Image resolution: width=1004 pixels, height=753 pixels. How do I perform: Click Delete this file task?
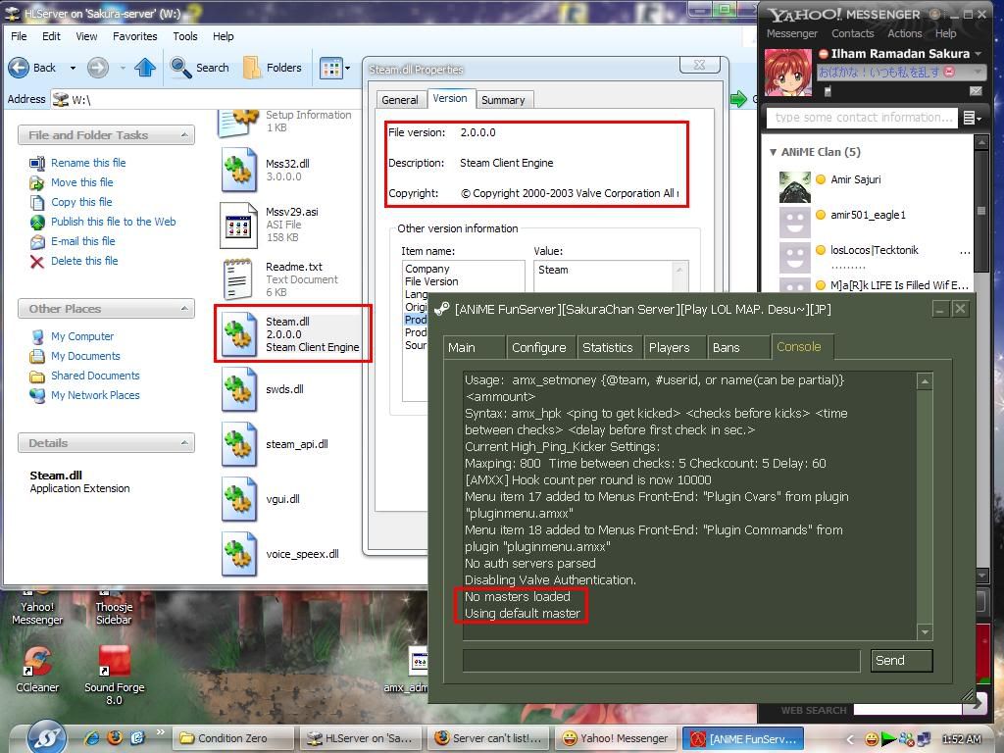84,261
